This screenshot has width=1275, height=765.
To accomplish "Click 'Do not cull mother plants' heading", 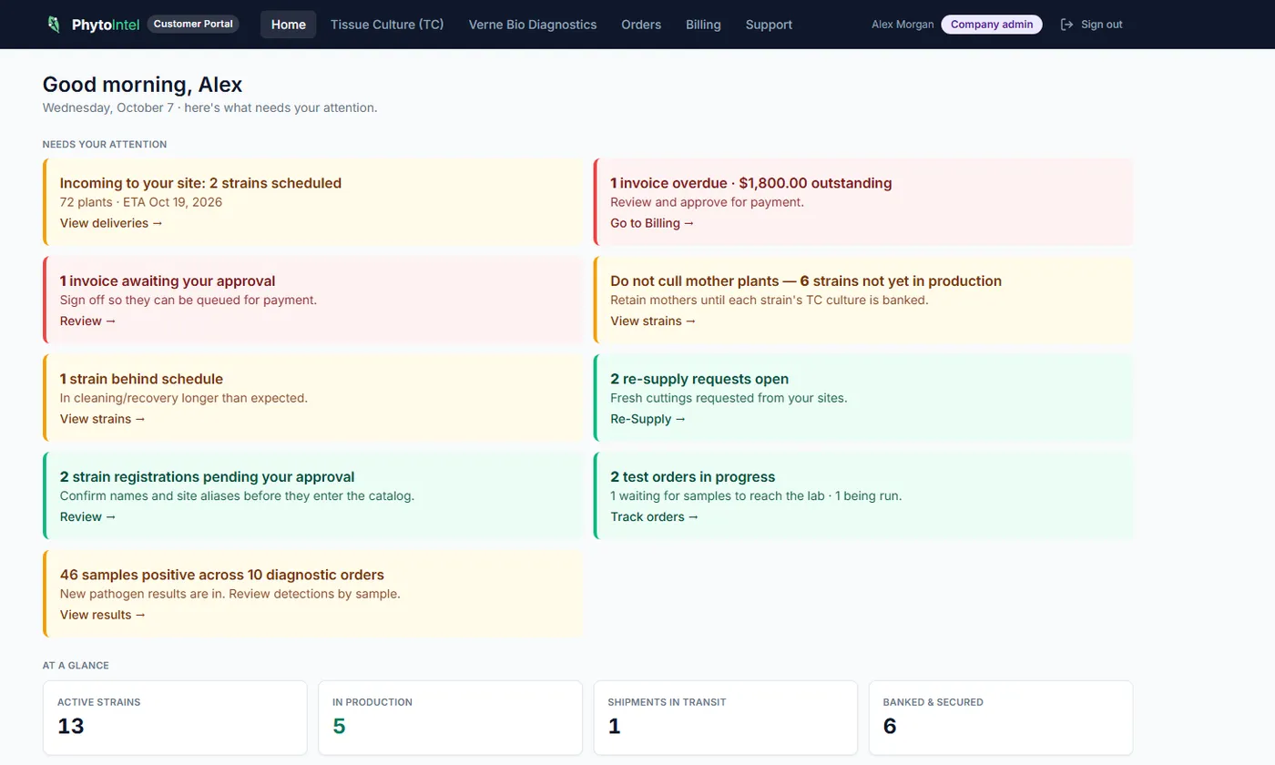I will (x=806, y=281).
